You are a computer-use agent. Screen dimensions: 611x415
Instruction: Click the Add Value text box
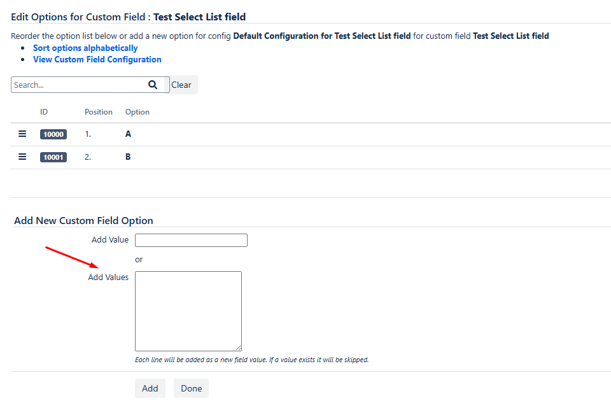(x=191, y=240)
